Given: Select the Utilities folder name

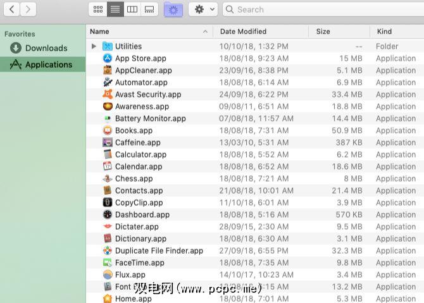Looking at the screenshot, I should 128,46.
